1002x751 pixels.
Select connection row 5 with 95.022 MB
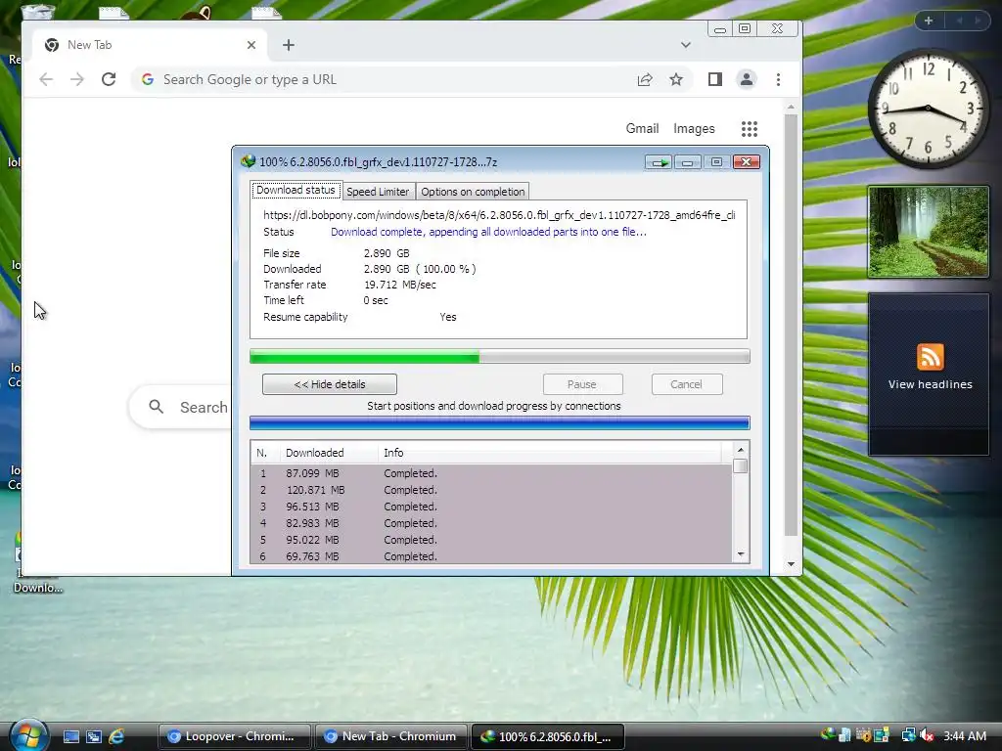(x=491, y=540)
